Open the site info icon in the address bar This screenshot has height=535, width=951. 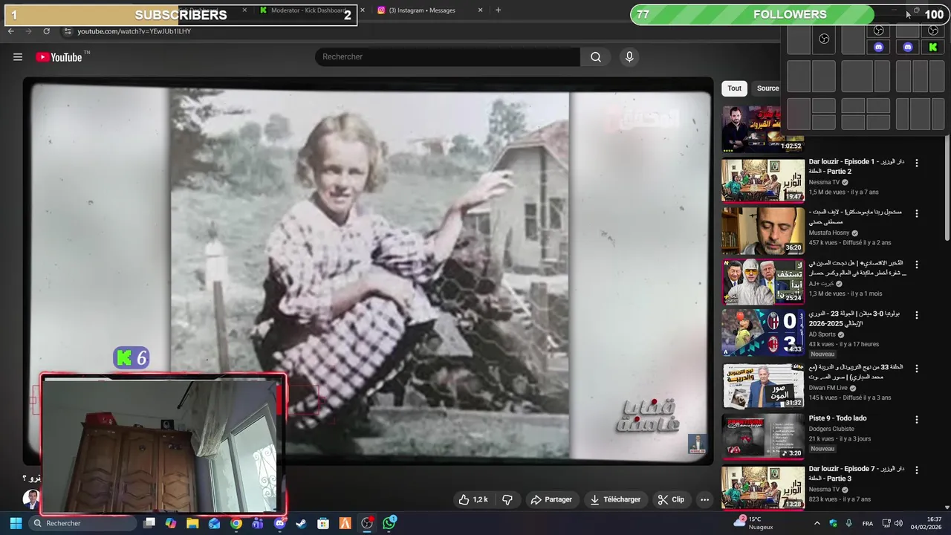point(68,31)
